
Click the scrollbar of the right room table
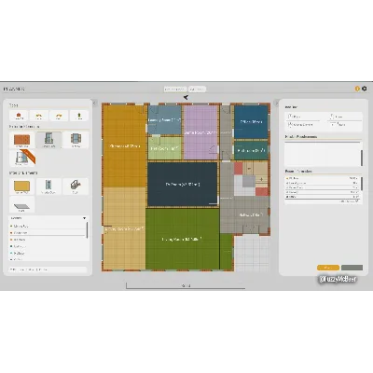point(362,184)
